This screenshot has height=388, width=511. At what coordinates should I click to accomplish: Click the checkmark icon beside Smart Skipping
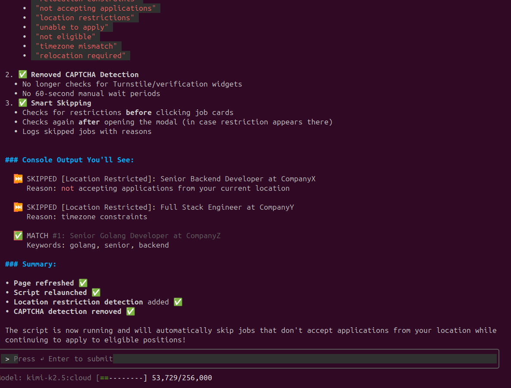22,103
